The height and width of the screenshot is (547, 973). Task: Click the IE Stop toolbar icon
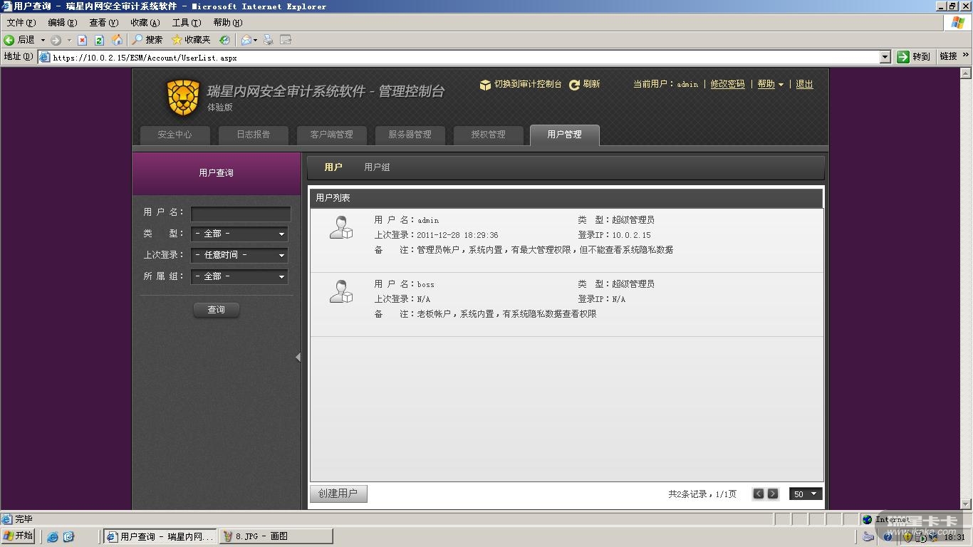[x=82, y=40]
